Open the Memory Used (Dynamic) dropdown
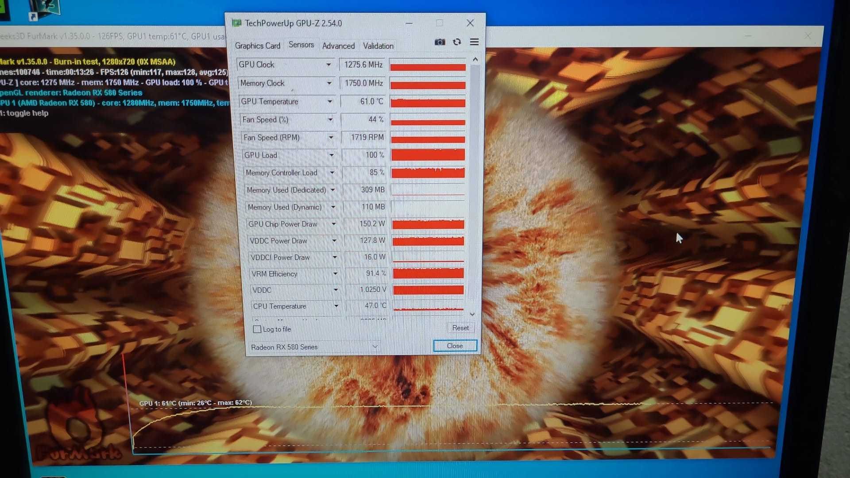This screenshot has height=478, width=850. 333,207
